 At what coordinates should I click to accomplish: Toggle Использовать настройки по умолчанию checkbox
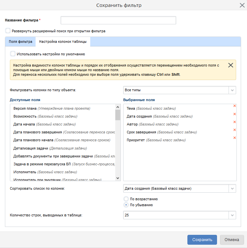(x=13, y=54)
